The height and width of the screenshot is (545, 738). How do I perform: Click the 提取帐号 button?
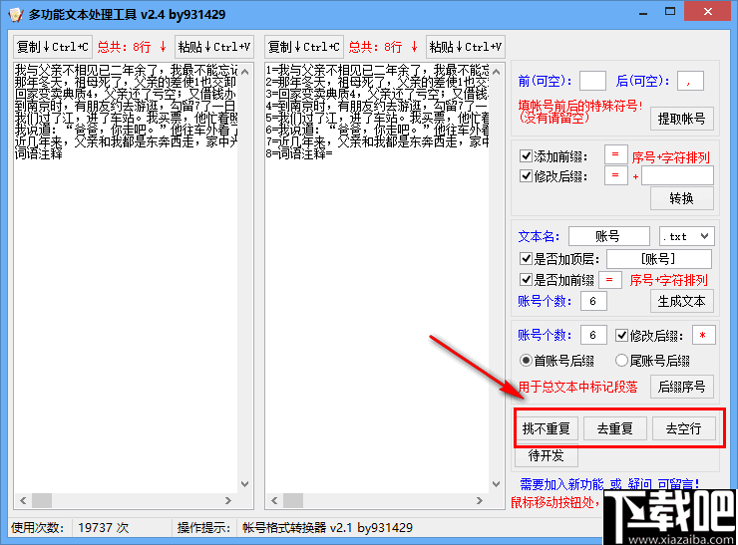pyautogui.click(x=682, y=119)
